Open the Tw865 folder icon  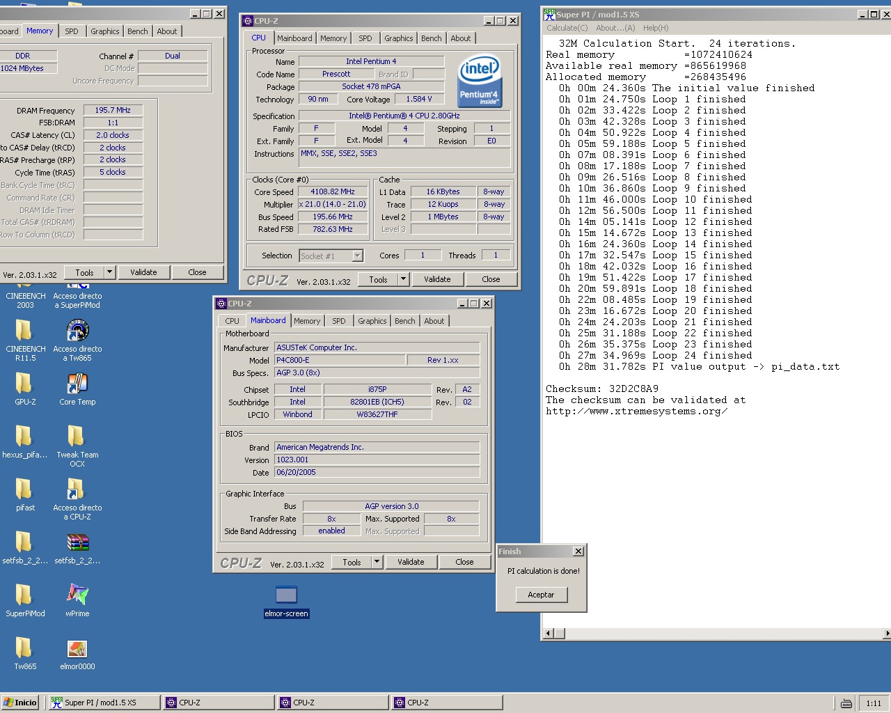(x=24, y=648)
